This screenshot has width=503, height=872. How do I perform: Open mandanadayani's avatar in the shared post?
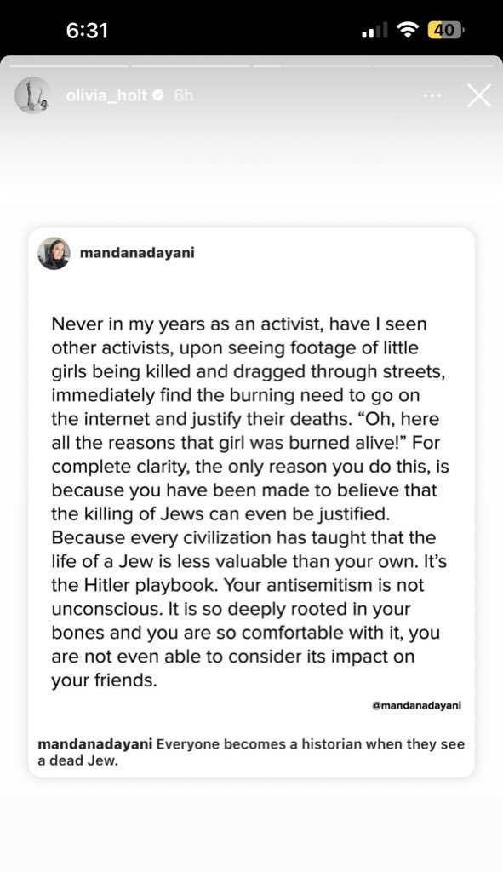pos(54,254)
